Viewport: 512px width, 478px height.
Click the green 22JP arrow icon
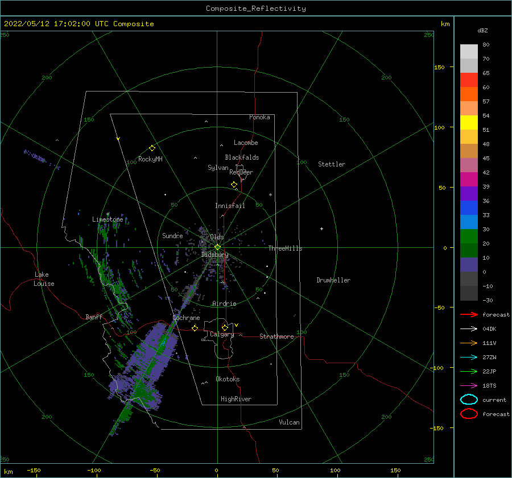(469, 371)
